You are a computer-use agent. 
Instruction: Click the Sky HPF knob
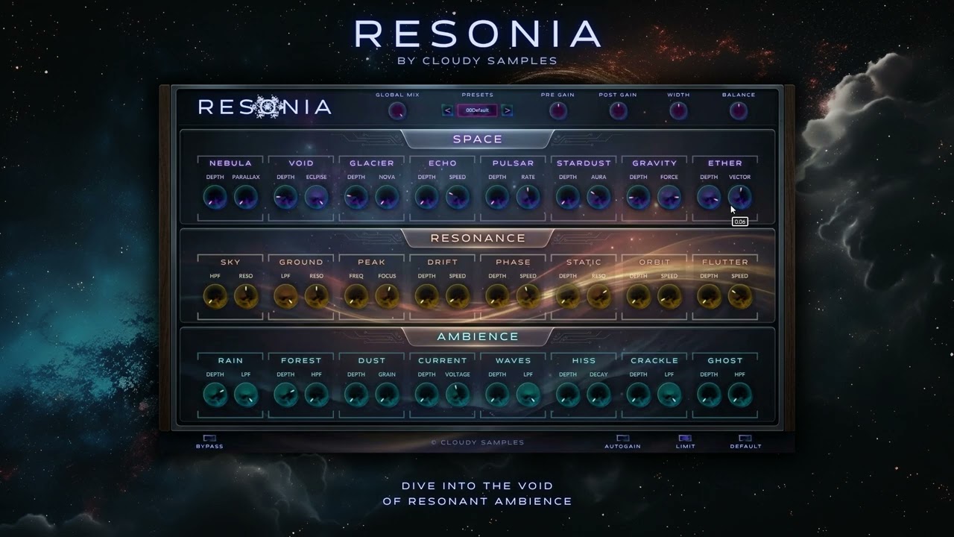(x=215, y=296)
